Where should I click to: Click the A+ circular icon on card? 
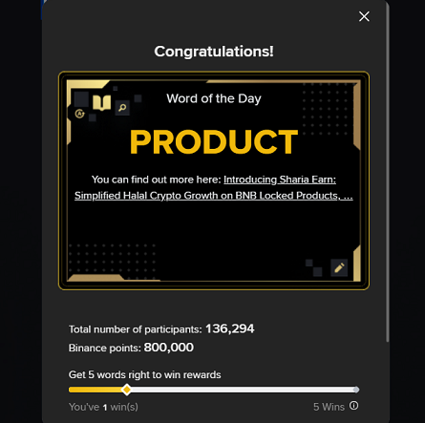pyautogui.click(x=79, y=114)
